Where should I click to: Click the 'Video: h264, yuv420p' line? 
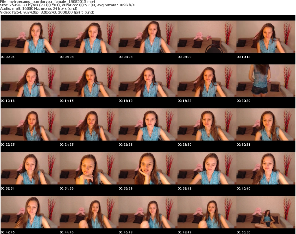pyautogui.click(x=47, y=12)
